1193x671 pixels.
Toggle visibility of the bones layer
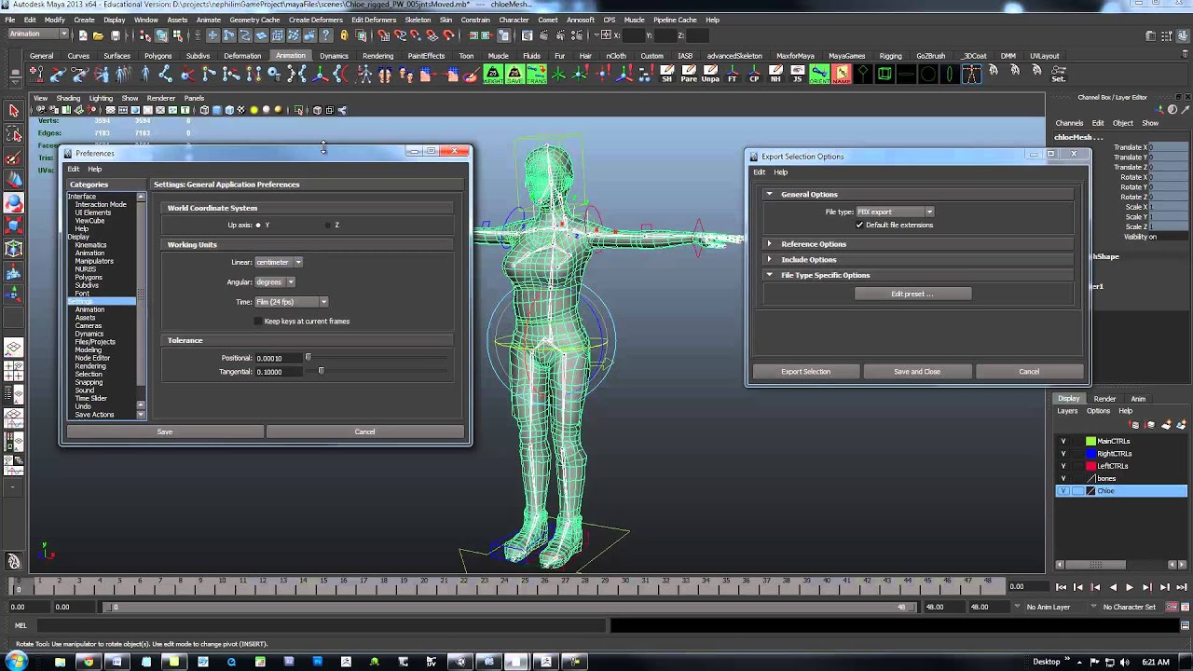tap(1063, 478)
